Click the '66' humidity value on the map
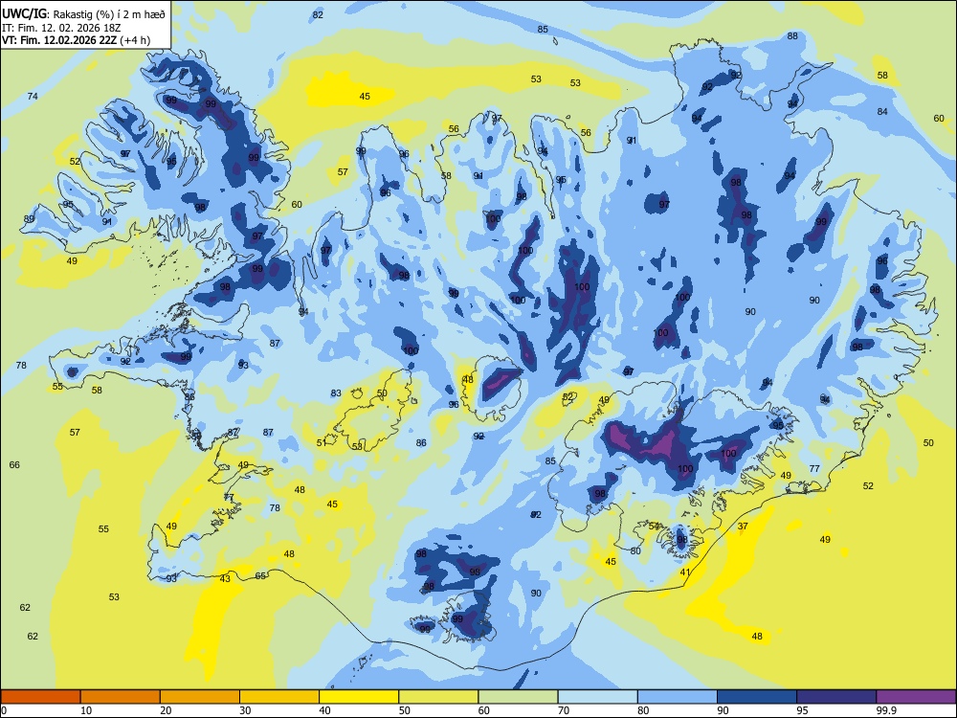957x718 pixels. click(14, 465)
